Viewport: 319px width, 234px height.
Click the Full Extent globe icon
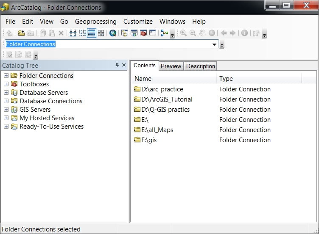pyautogui.click(x=212, y=33)
